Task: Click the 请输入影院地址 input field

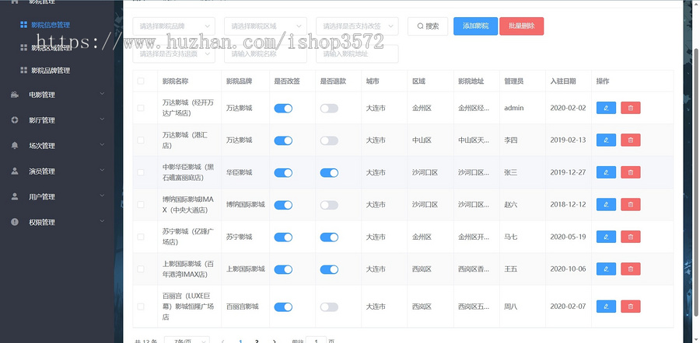Action: 357,54
